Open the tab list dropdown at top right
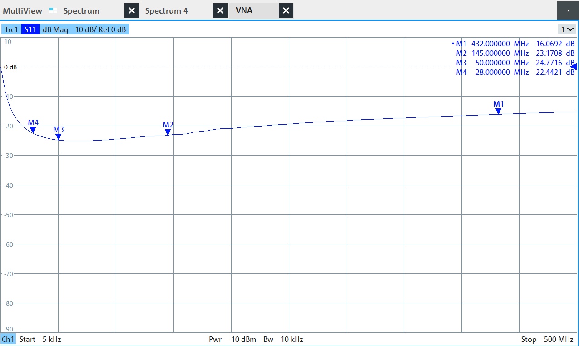579x346 pixels. 568,10
